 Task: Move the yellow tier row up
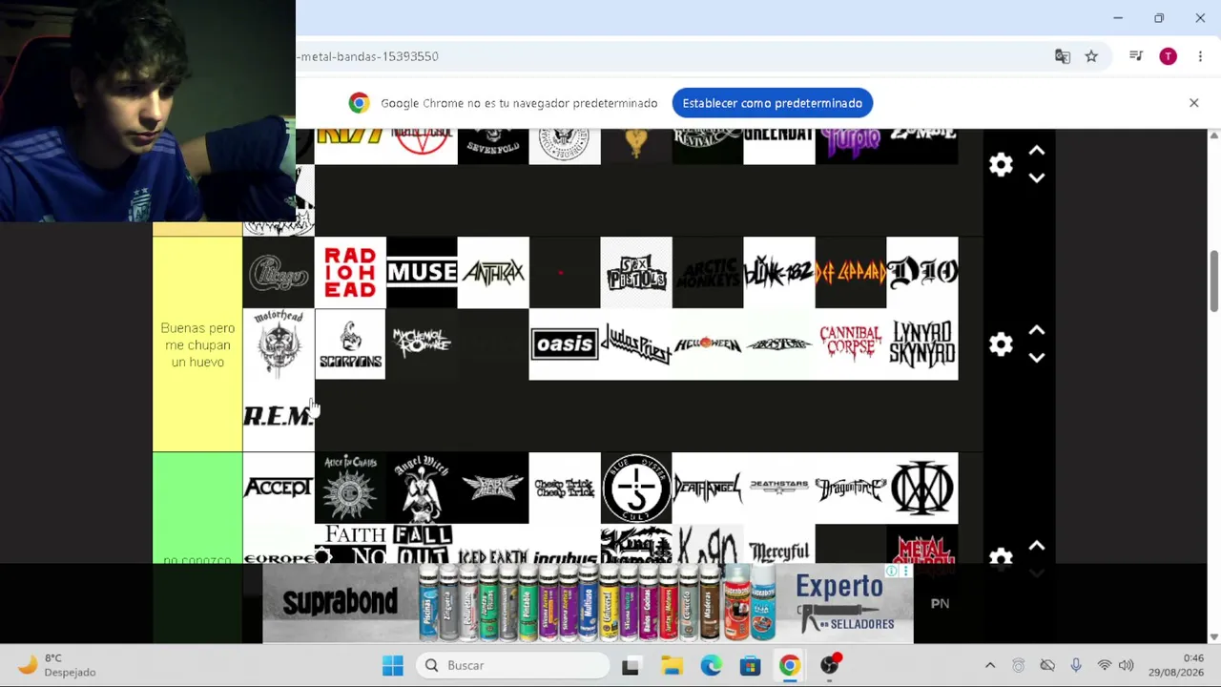click(1037, 331)
